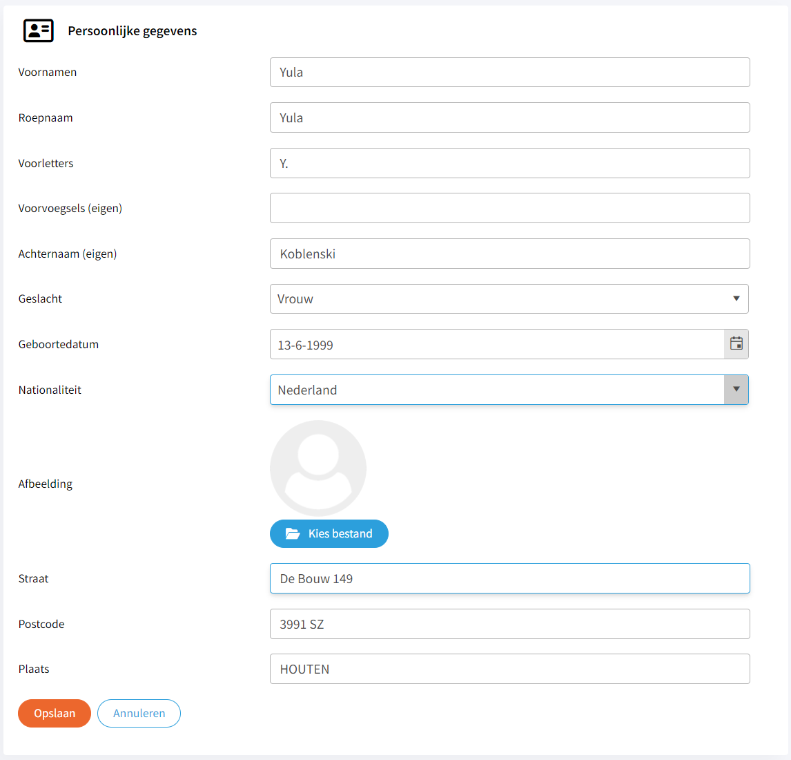Image resolution: width=791 pixels, height=760 pixels.
Task: Focus the Voornamen text field
Action: point(509,73)
